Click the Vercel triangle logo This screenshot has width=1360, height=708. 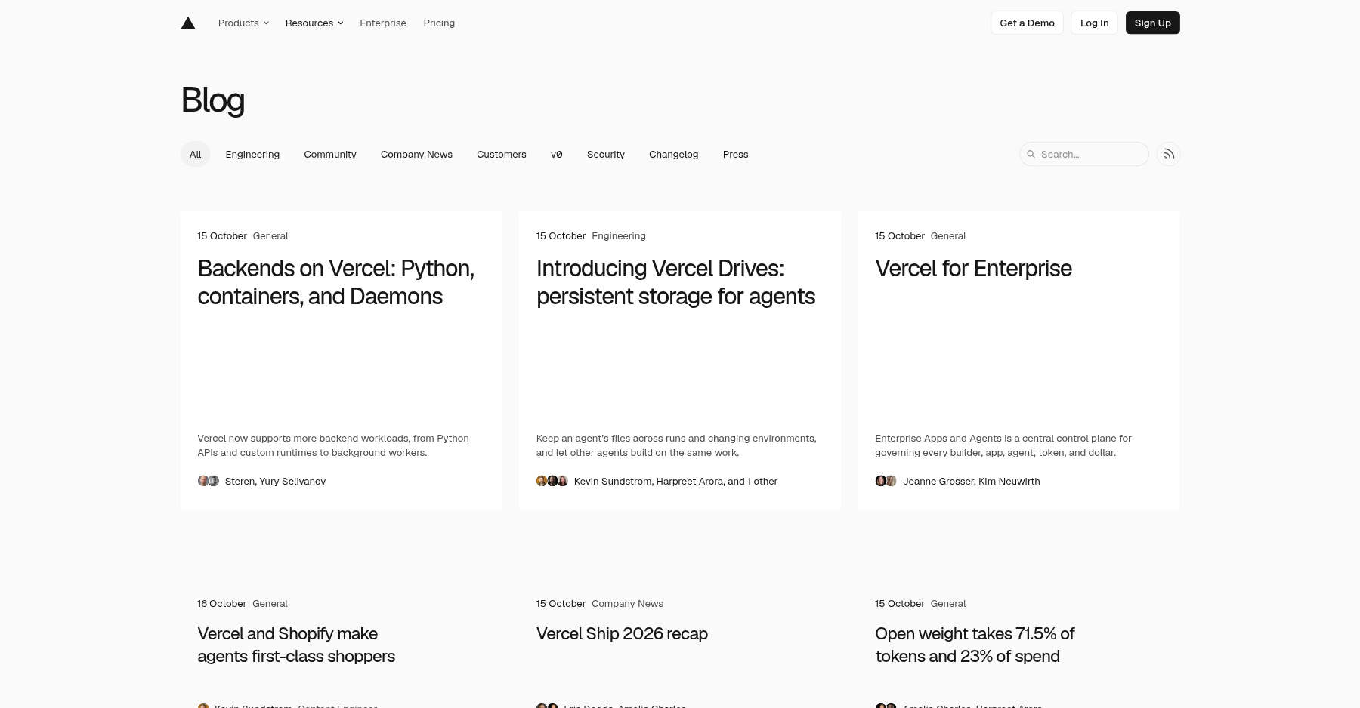[x=188, y=23]
